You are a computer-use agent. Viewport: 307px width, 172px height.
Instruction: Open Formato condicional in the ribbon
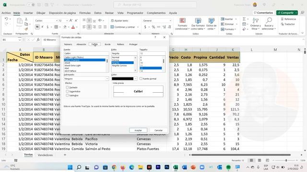tap(182, 24)
